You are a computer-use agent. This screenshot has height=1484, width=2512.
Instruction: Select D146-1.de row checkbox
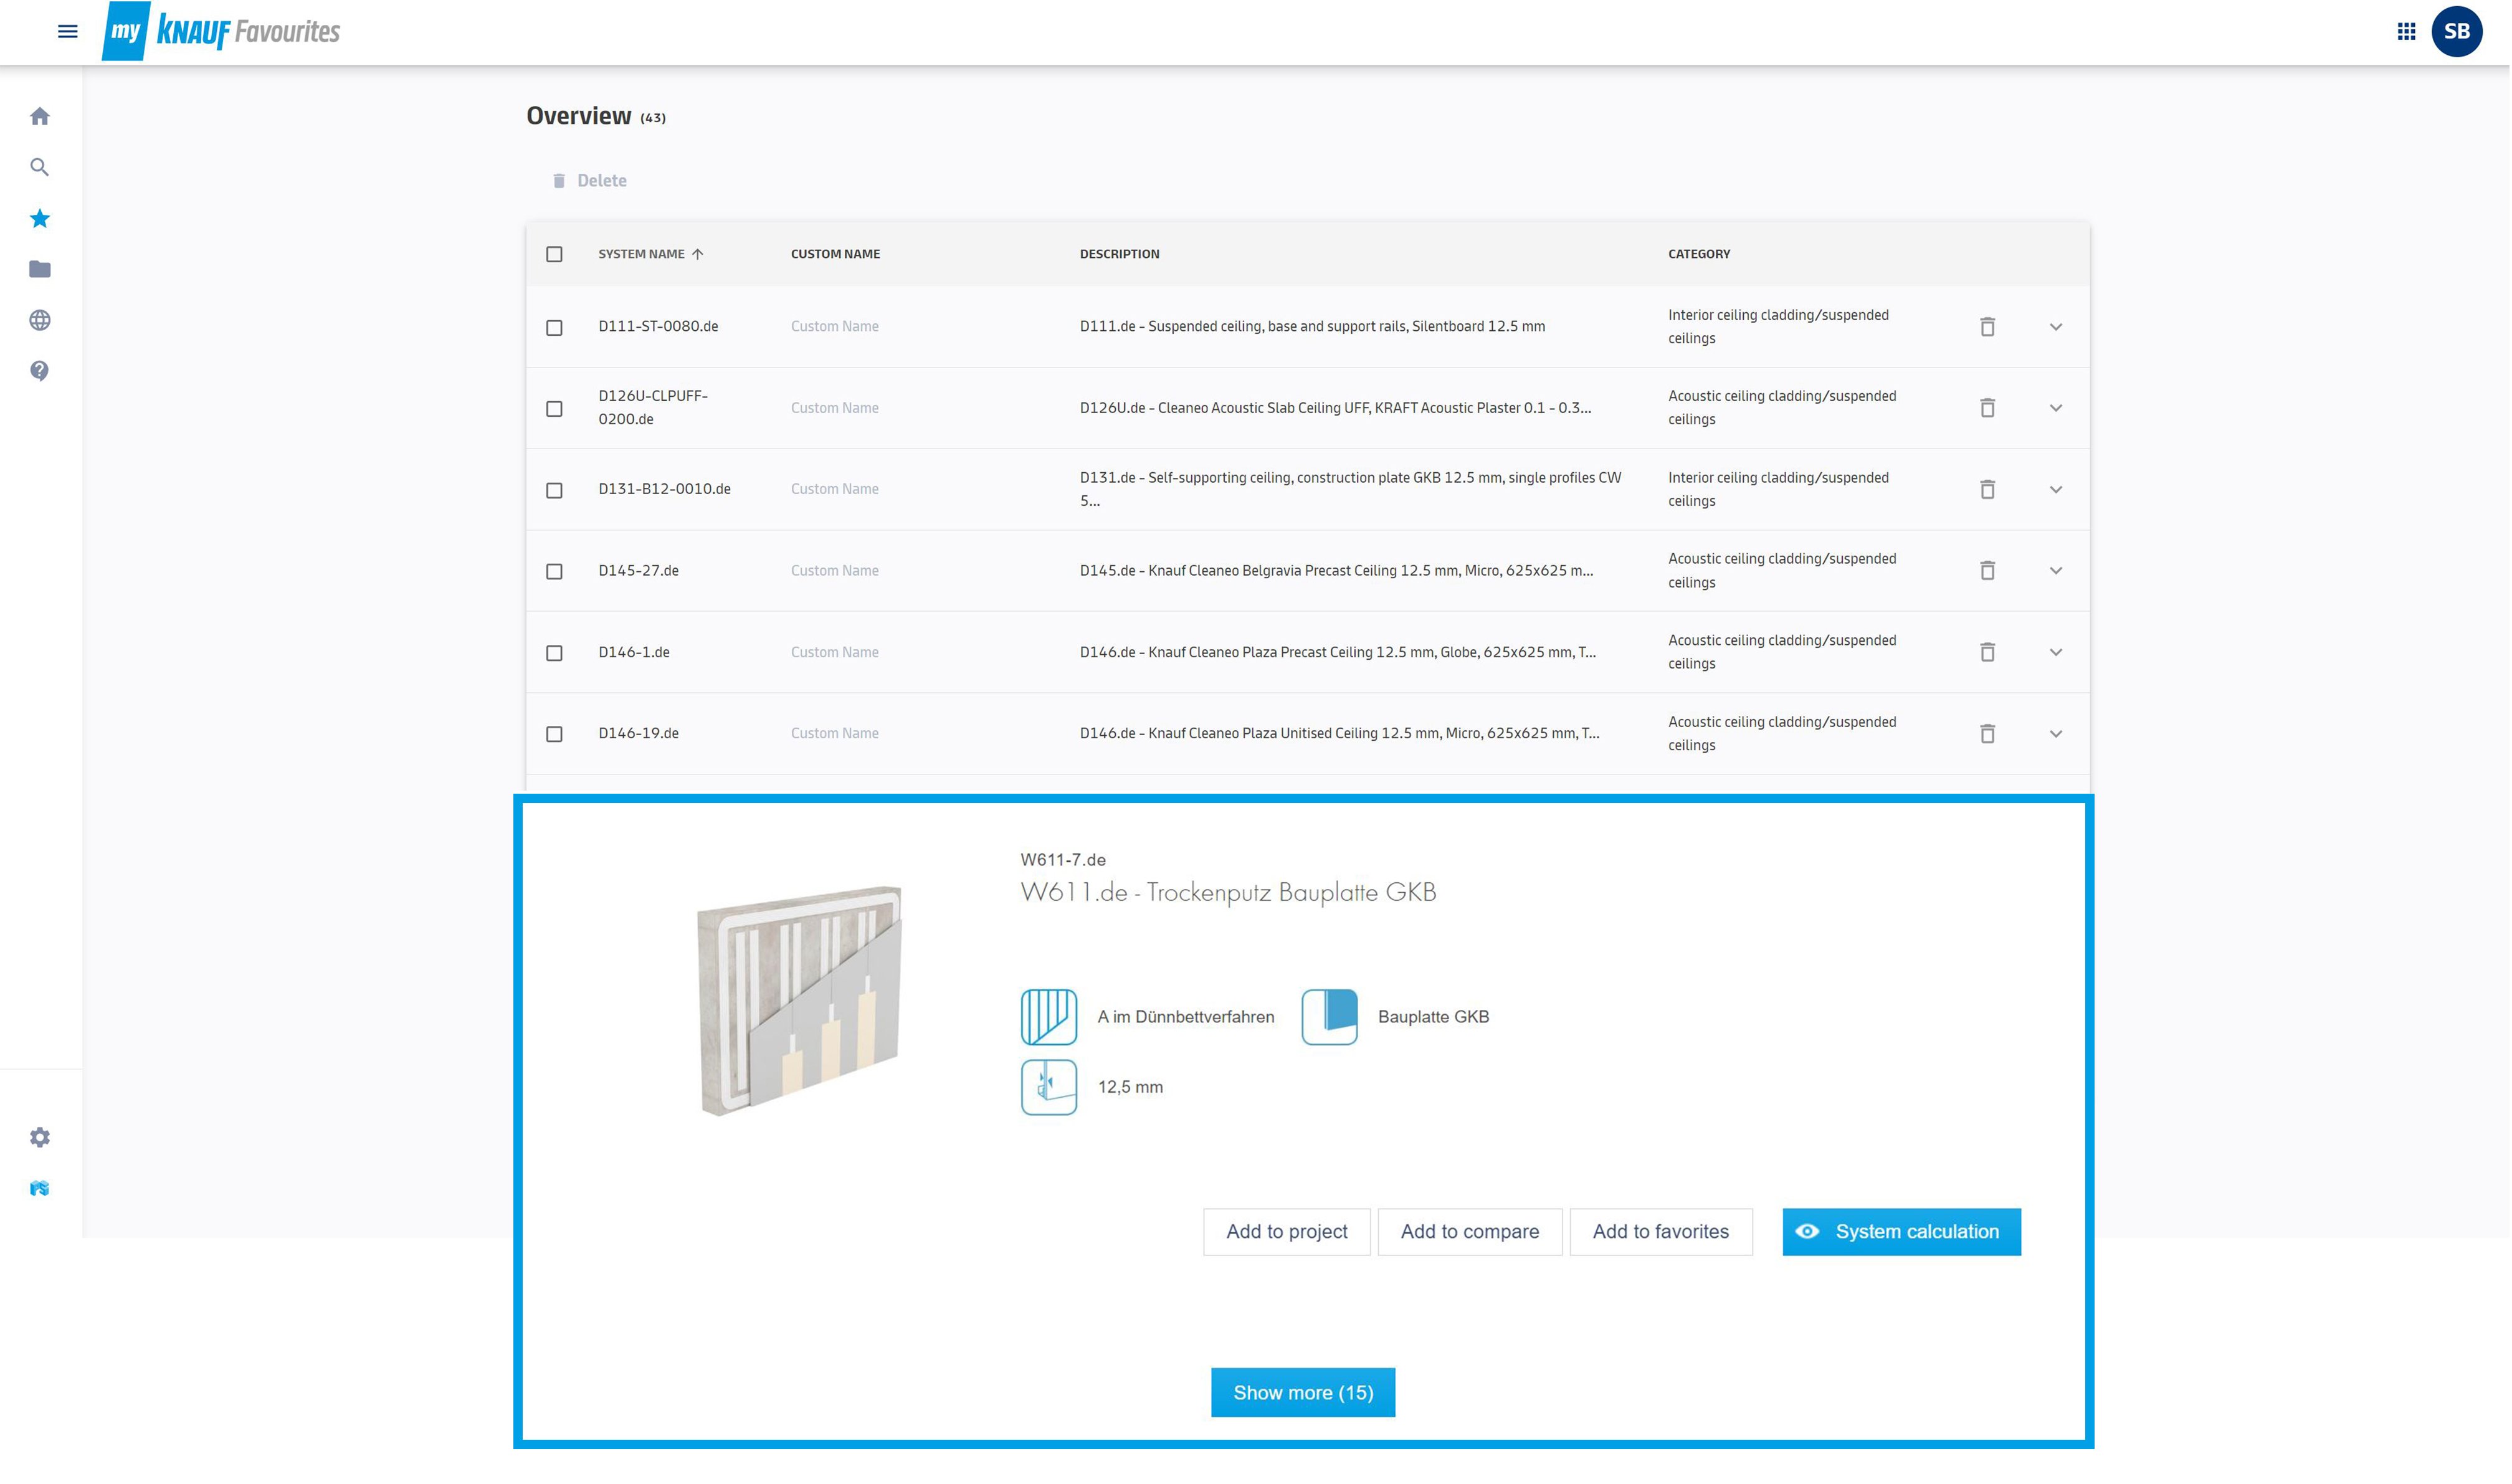(x=555, y=654)
